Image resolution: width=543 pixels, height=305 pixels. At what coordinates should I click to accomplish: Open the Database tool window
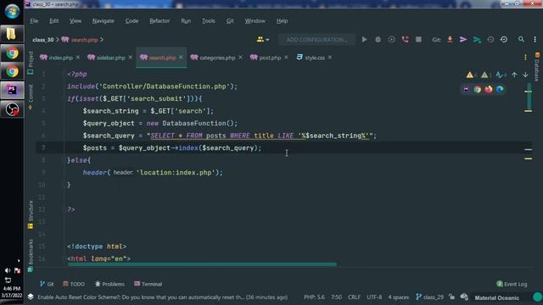[537, 68]
